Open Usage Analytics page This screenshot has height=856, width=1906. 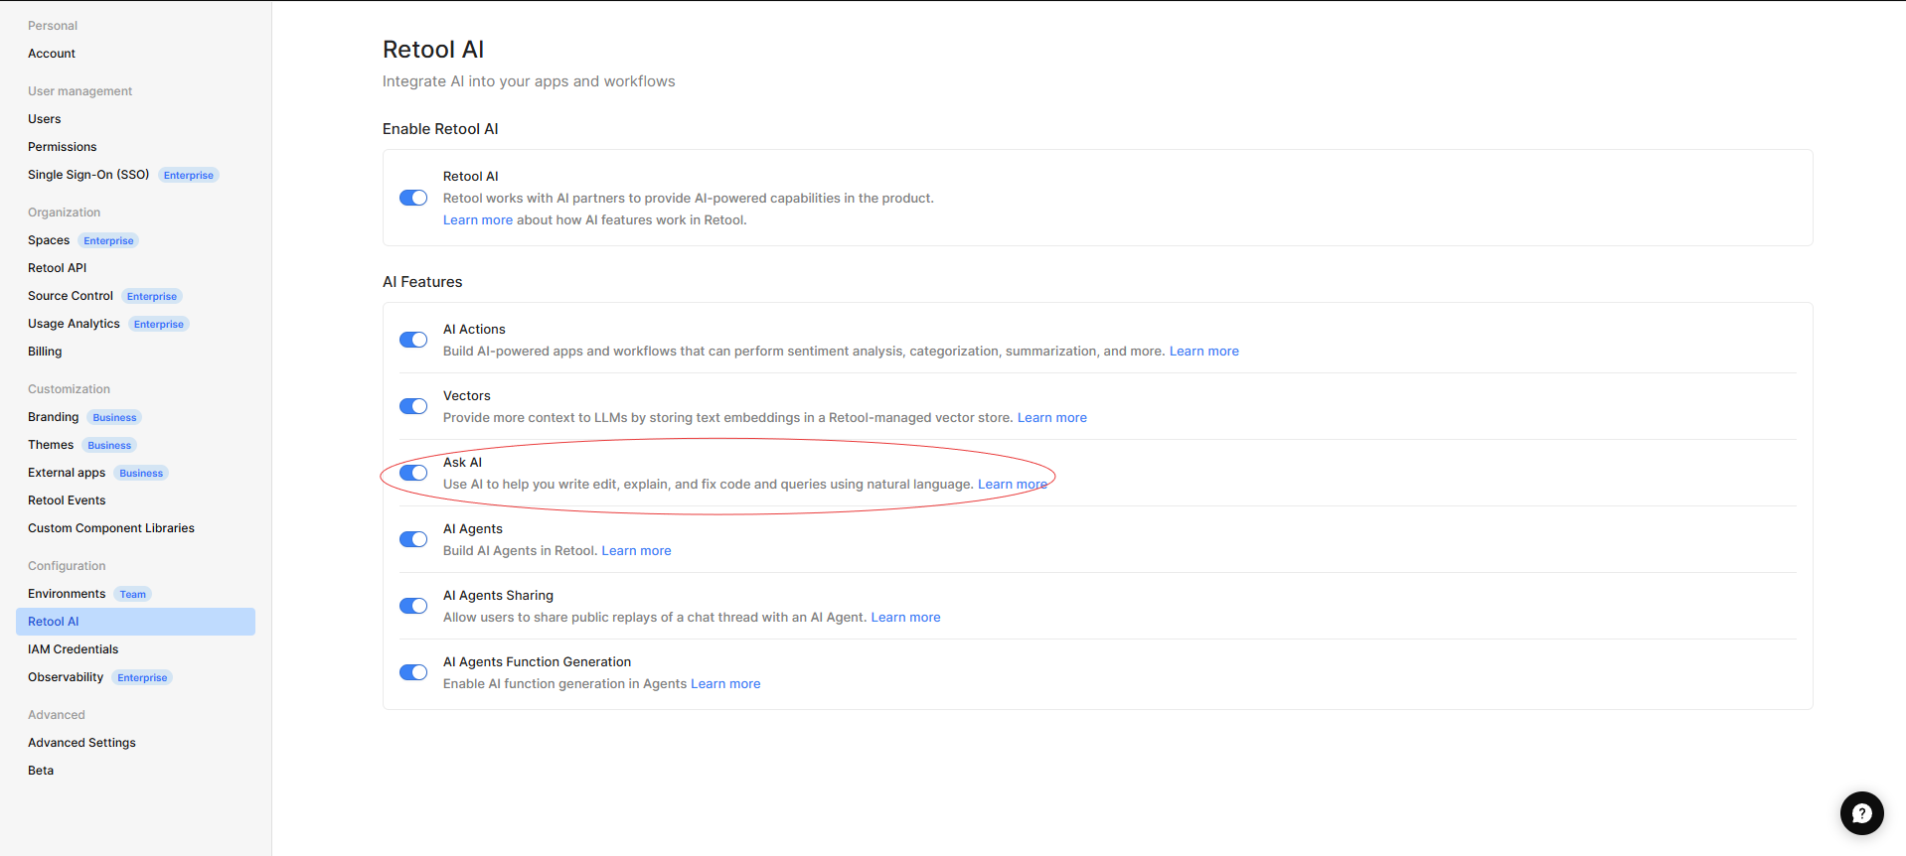tap(74, 324)
